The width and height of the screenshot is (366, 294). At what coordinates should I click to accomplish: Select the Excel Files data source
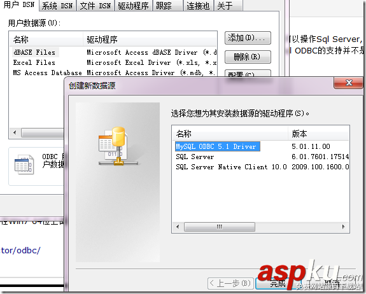34,62
